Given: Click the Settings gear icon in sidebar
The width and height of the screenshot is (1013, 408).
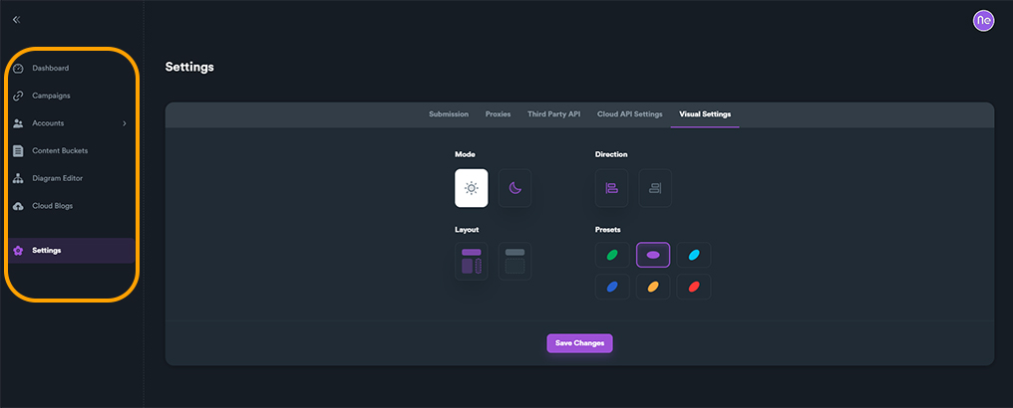Looking at the screenshot, I should (18, 250).
